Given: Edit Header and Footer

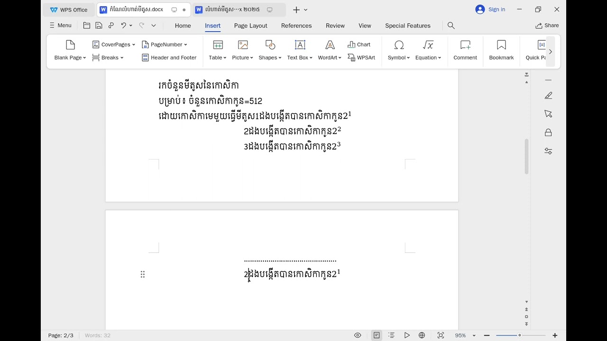Looking at the screenshot, I should [x=169, y=58].
